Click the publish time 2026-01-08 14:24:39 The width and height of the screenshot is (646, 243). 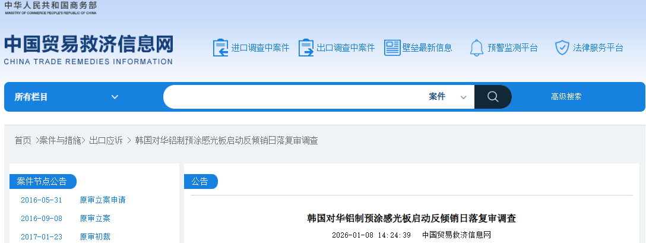(x=371, y=235)
